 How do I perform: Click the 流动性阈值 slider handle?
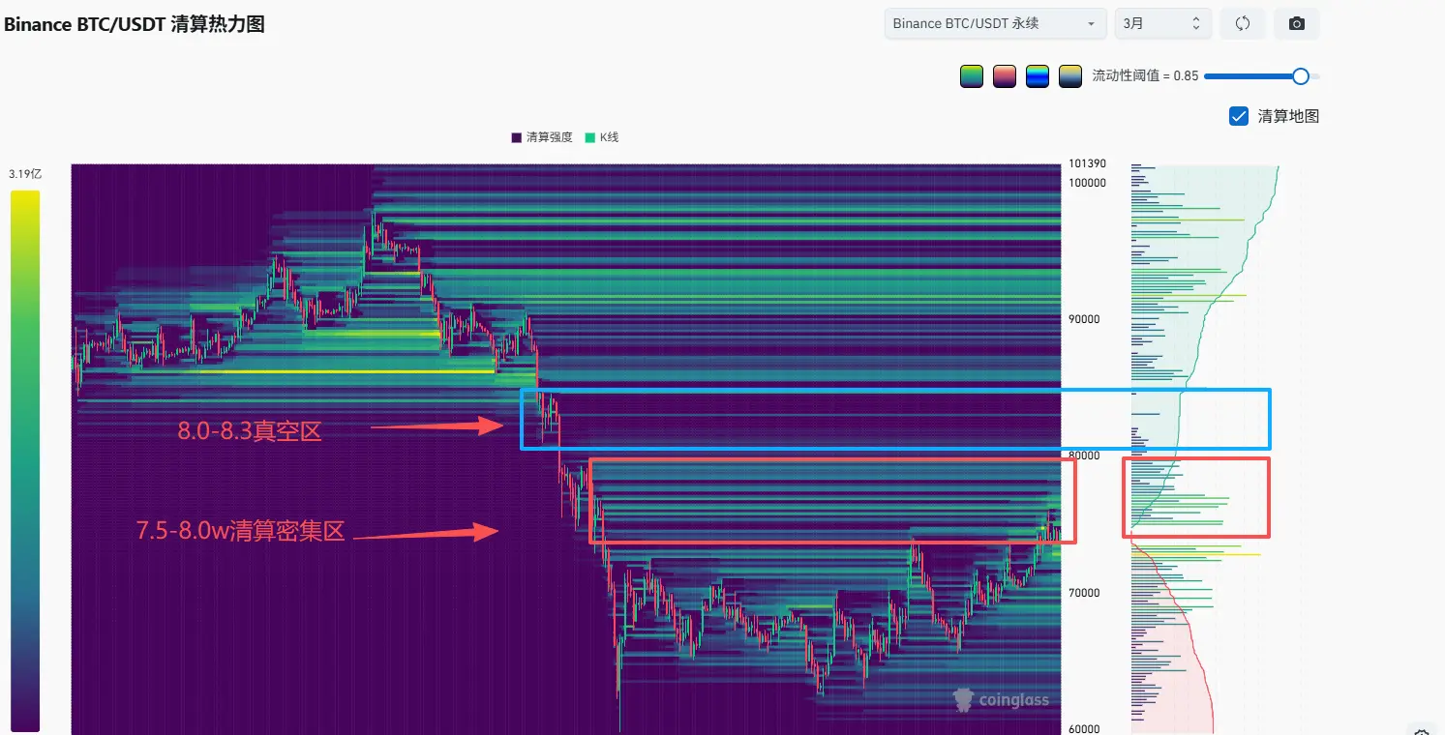click(1301, 75)
